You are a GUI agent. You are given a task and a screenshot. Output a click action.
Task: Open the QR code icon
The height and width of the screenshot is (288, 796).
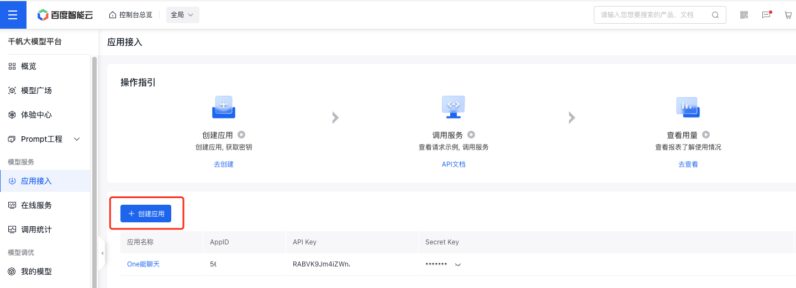click(744, 15)
